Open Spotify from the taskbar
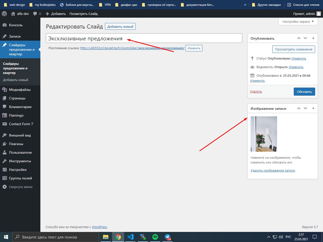Image resolution: width=323 pixels, height=242 pixels. [x=155, y=237]
